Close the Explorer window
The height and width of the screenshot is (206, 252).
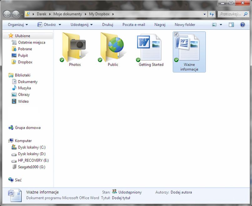pos(243,3)
